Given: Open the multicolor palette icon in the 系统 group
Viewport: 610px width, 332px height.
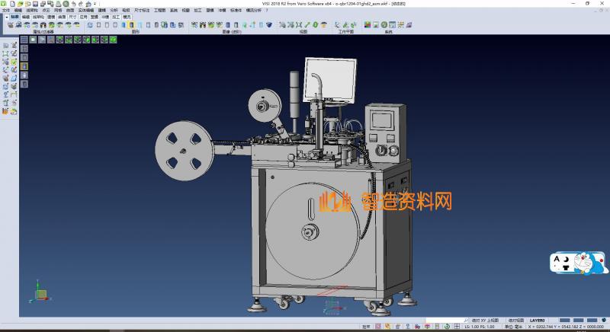Looking at the screenshot, I should pyautogui.click(x=368, y=25).
